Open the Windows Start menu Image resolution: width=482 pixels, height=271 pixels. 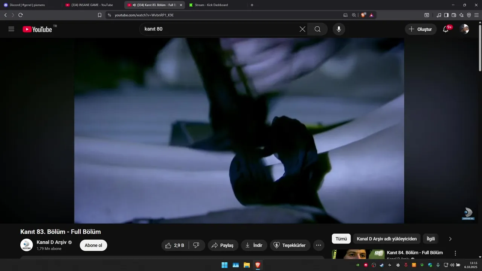point(224,265)
